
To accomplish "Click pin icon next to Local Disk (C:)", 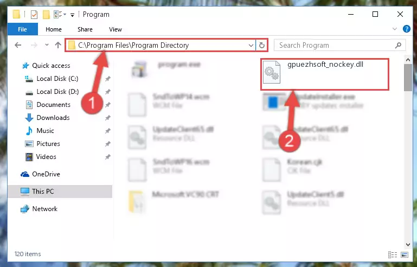I will (108, 79).
